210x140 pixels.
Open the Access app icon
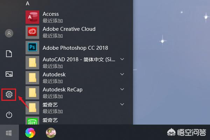pos(33,16)
